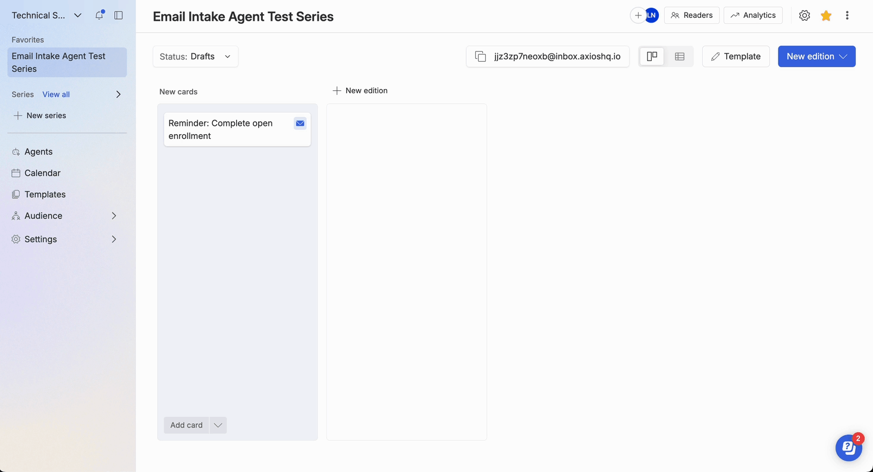Image resolution: width=873 pixels, height=472 pixels.
Task: Click the View all series link
Action: 56,94
